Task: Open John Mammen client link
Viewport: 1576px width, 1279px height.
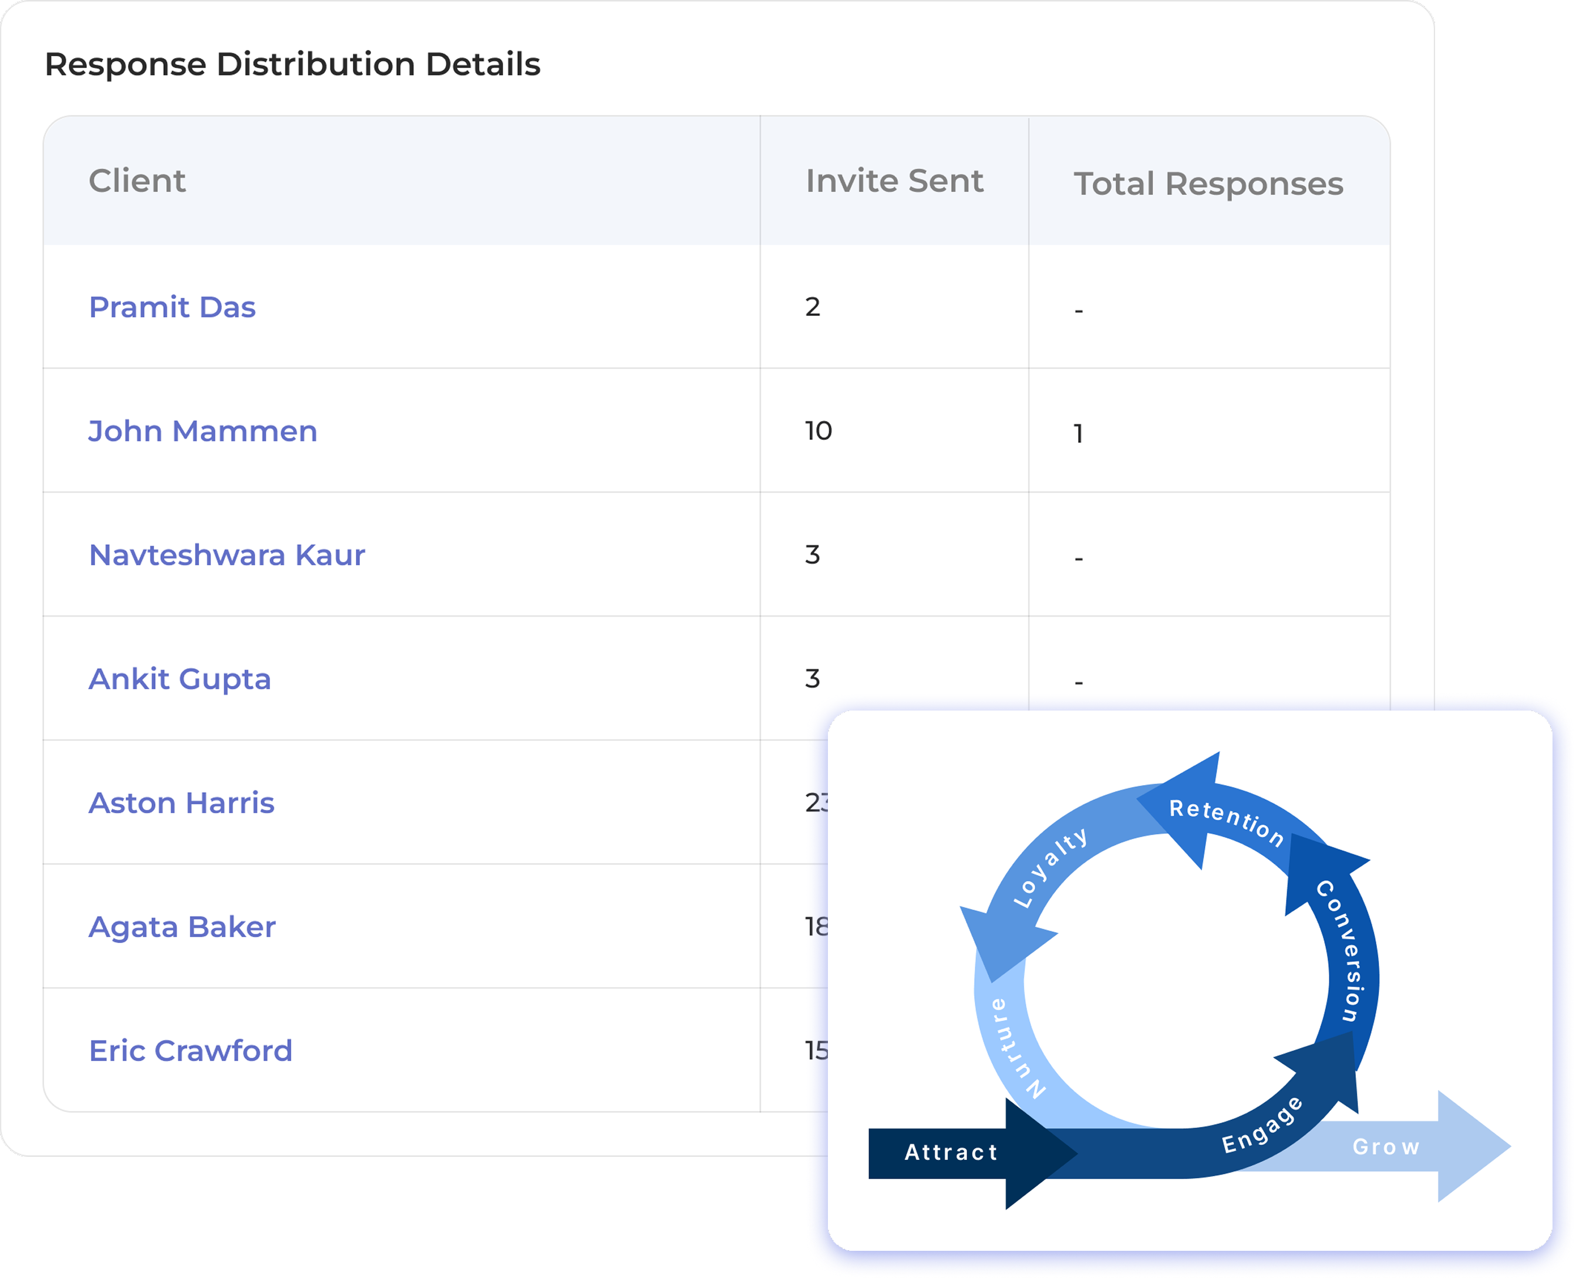Action: coord(203,431)
